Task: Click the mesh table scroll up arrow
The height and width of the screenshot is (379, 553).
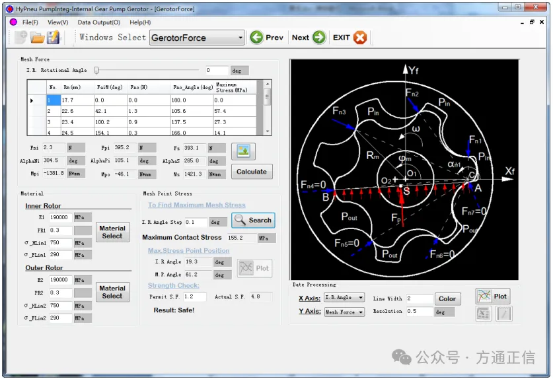Action: [268, 84]
